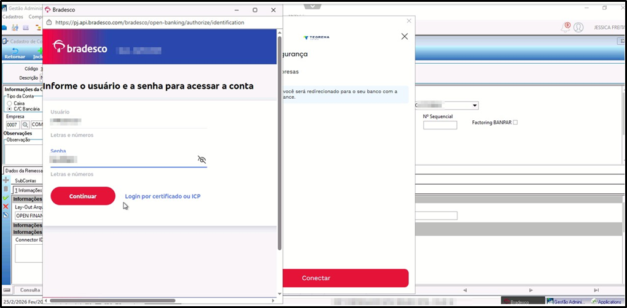Click the top center chevron-down pull tab
The height and width of the screenshot is (308, 627).
click(312, 6)
